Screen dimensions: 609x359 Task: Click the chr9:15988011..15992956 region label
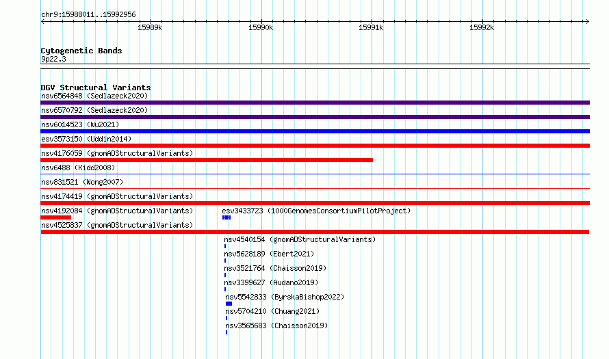(x=88, y=15)
